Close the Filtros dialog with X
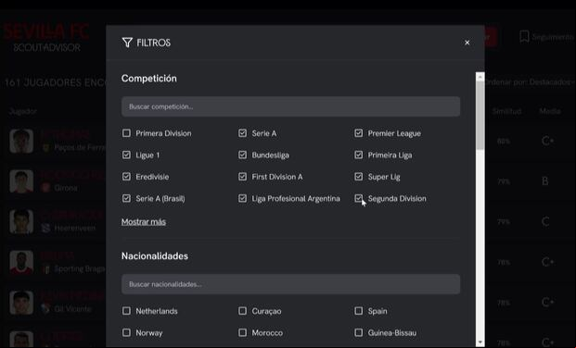 [467, 43]
